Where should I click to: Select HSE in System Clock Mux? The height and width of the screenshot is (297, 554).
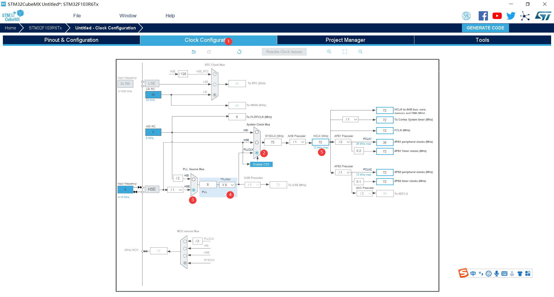click(257, 142)
